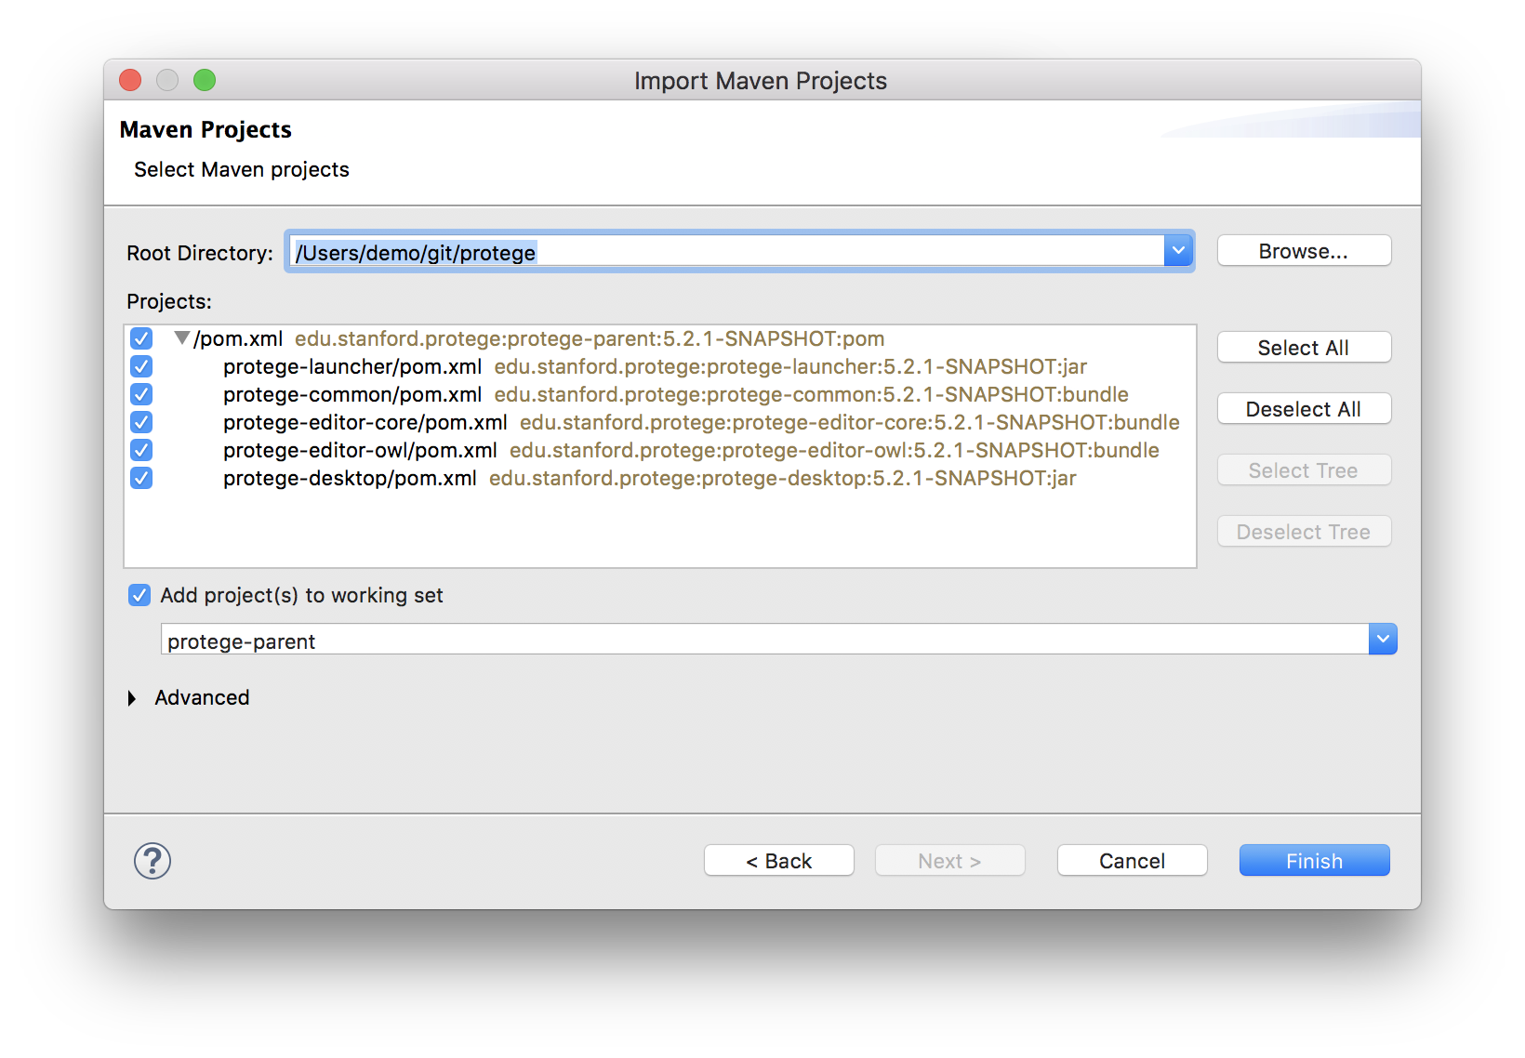Image resolution: width=1525 pixels, height=1058 pixels.
Task: Click the Select Tree button
Action: pyautogui.click(x=1304, y=470)
